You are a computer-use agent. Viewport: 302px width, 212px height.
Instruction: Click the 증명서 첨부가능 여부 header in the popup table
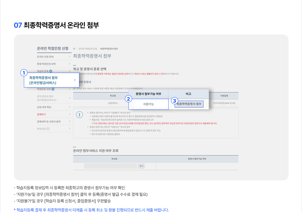(149, 94)
